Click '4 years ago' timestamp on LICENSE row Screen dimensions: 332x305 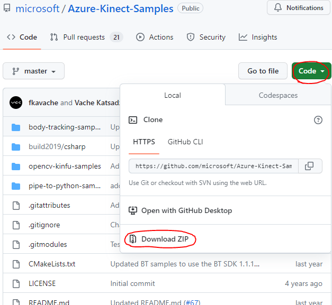(303, 284)
